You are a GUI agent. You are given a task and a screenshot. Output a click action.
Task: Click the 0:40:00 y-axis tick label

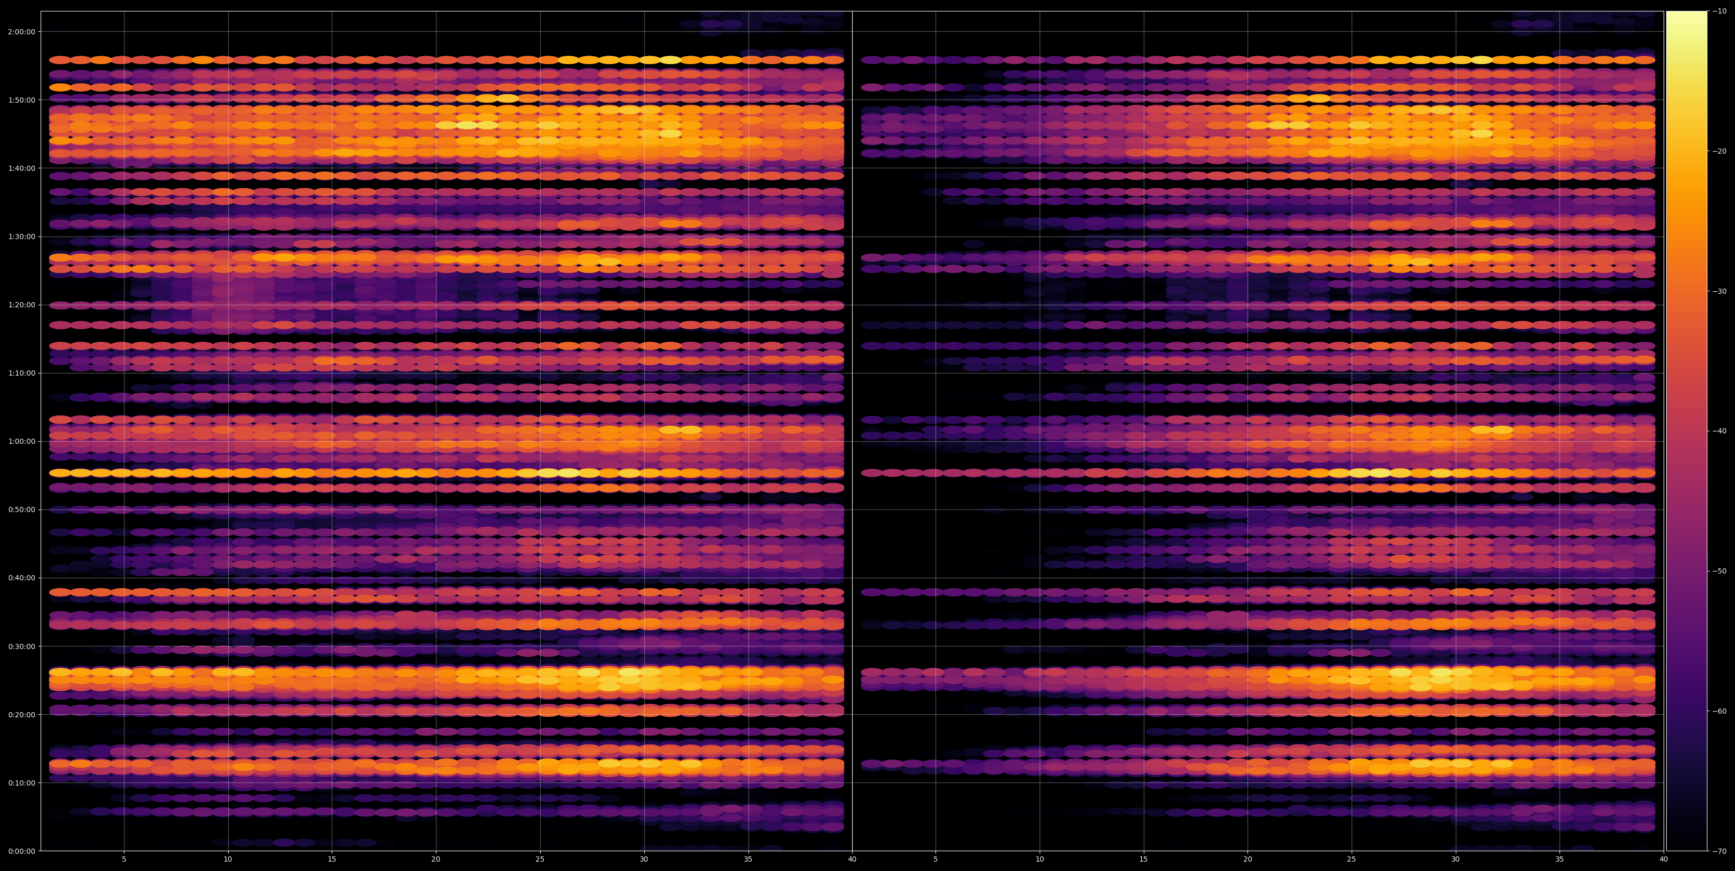(x=22, y=577)
